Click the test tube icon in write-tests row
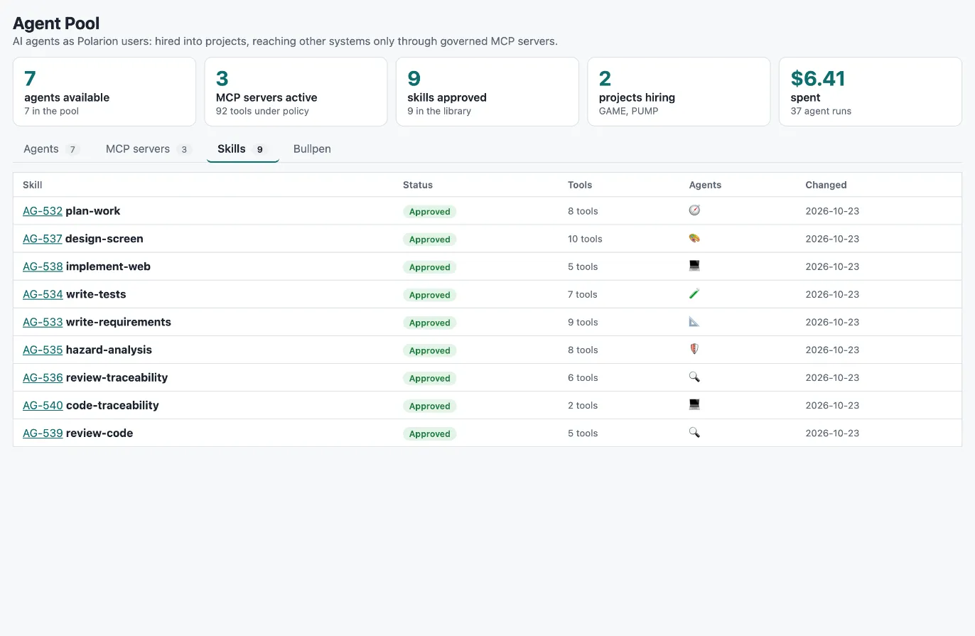This screenshot has height=636, width=975. (x=694, y=293)
